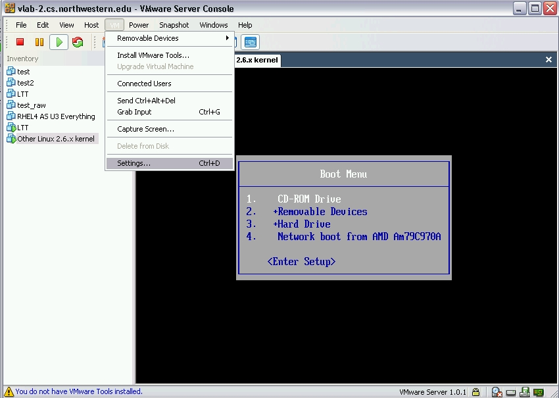Image resolution: width=559 pixels, height=398 pixels.
Task: Open the View menu
Action: (66, 25)
